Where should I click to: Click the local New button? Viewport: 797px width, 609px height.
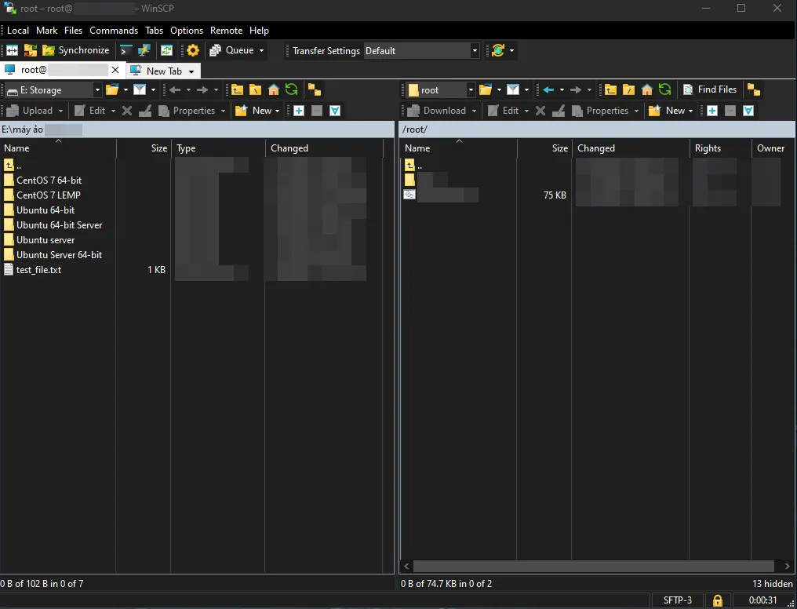click(257, 111)
